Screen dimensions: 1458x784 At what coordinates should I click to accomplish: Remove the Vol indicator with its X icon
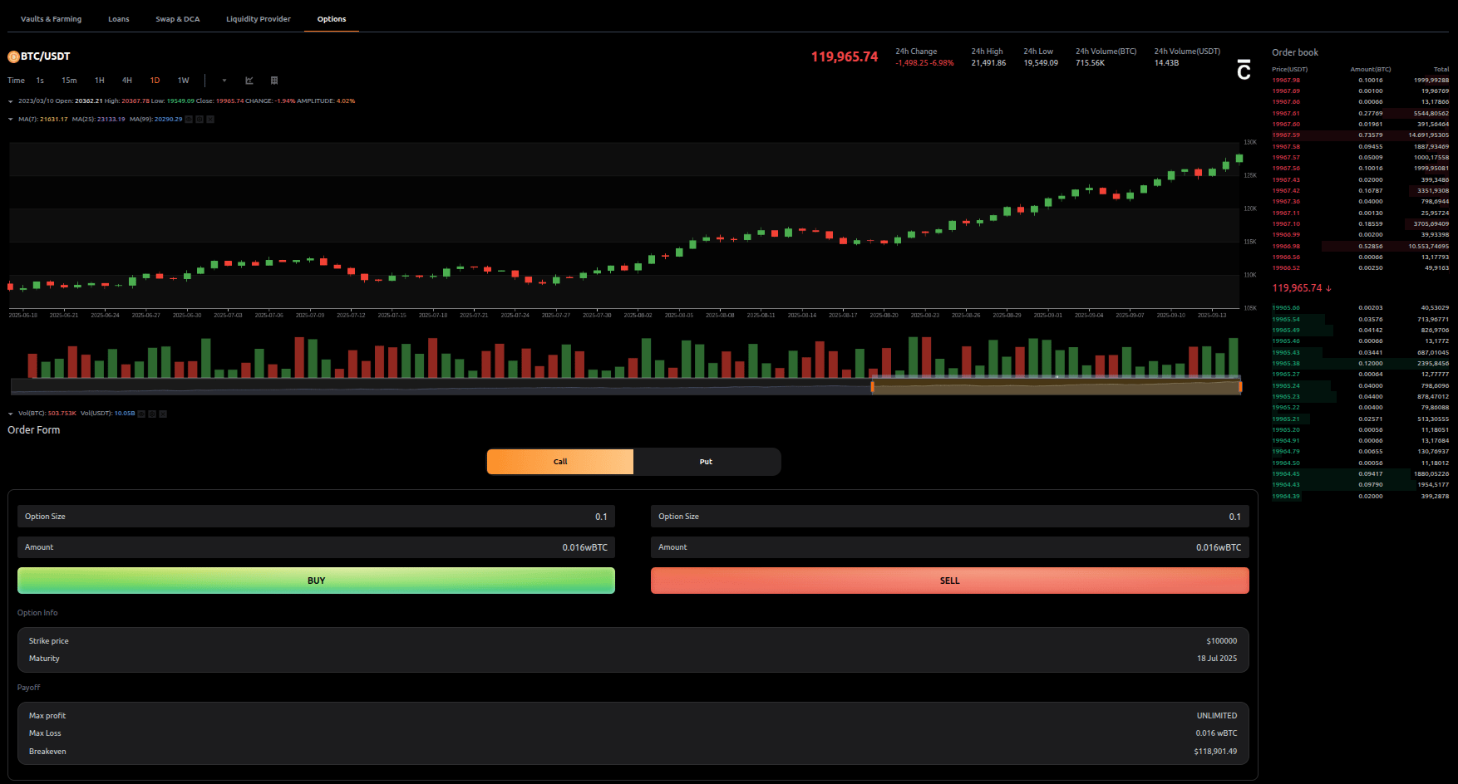pyautogui.click(x=163, y=414)
